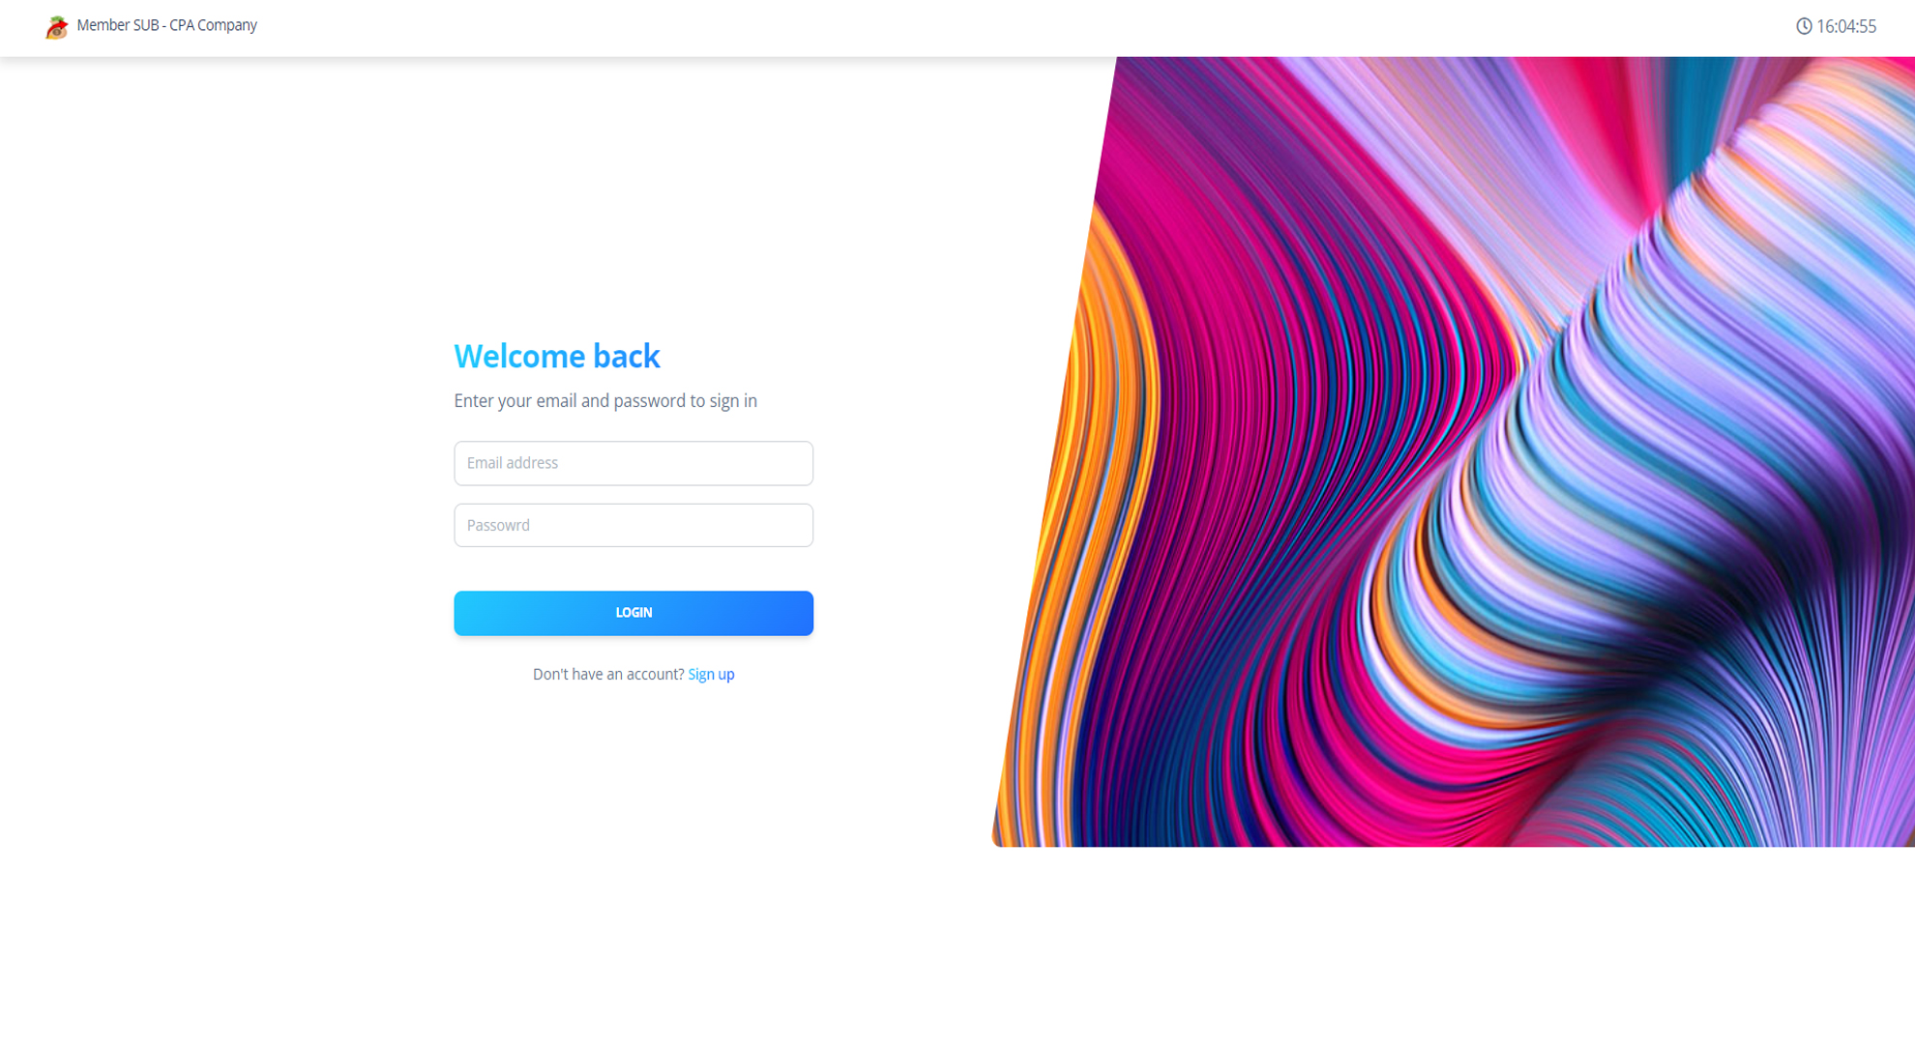The width and height of the screenshot is (1915, 1044).
Task: Open the Sign up link
Action: 711,674
